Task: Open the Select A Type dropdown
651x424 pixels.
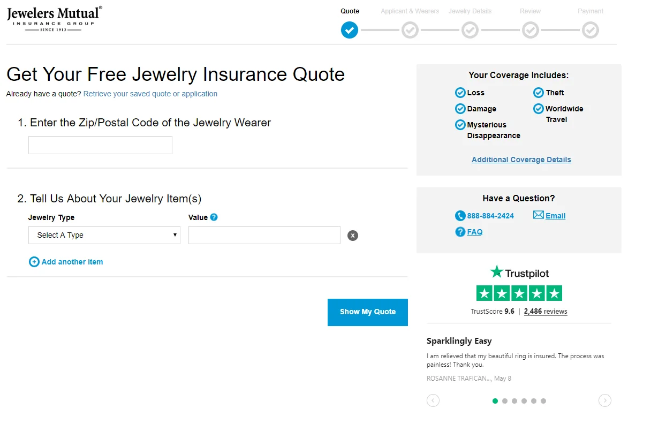Action: (x=104, y=235)
